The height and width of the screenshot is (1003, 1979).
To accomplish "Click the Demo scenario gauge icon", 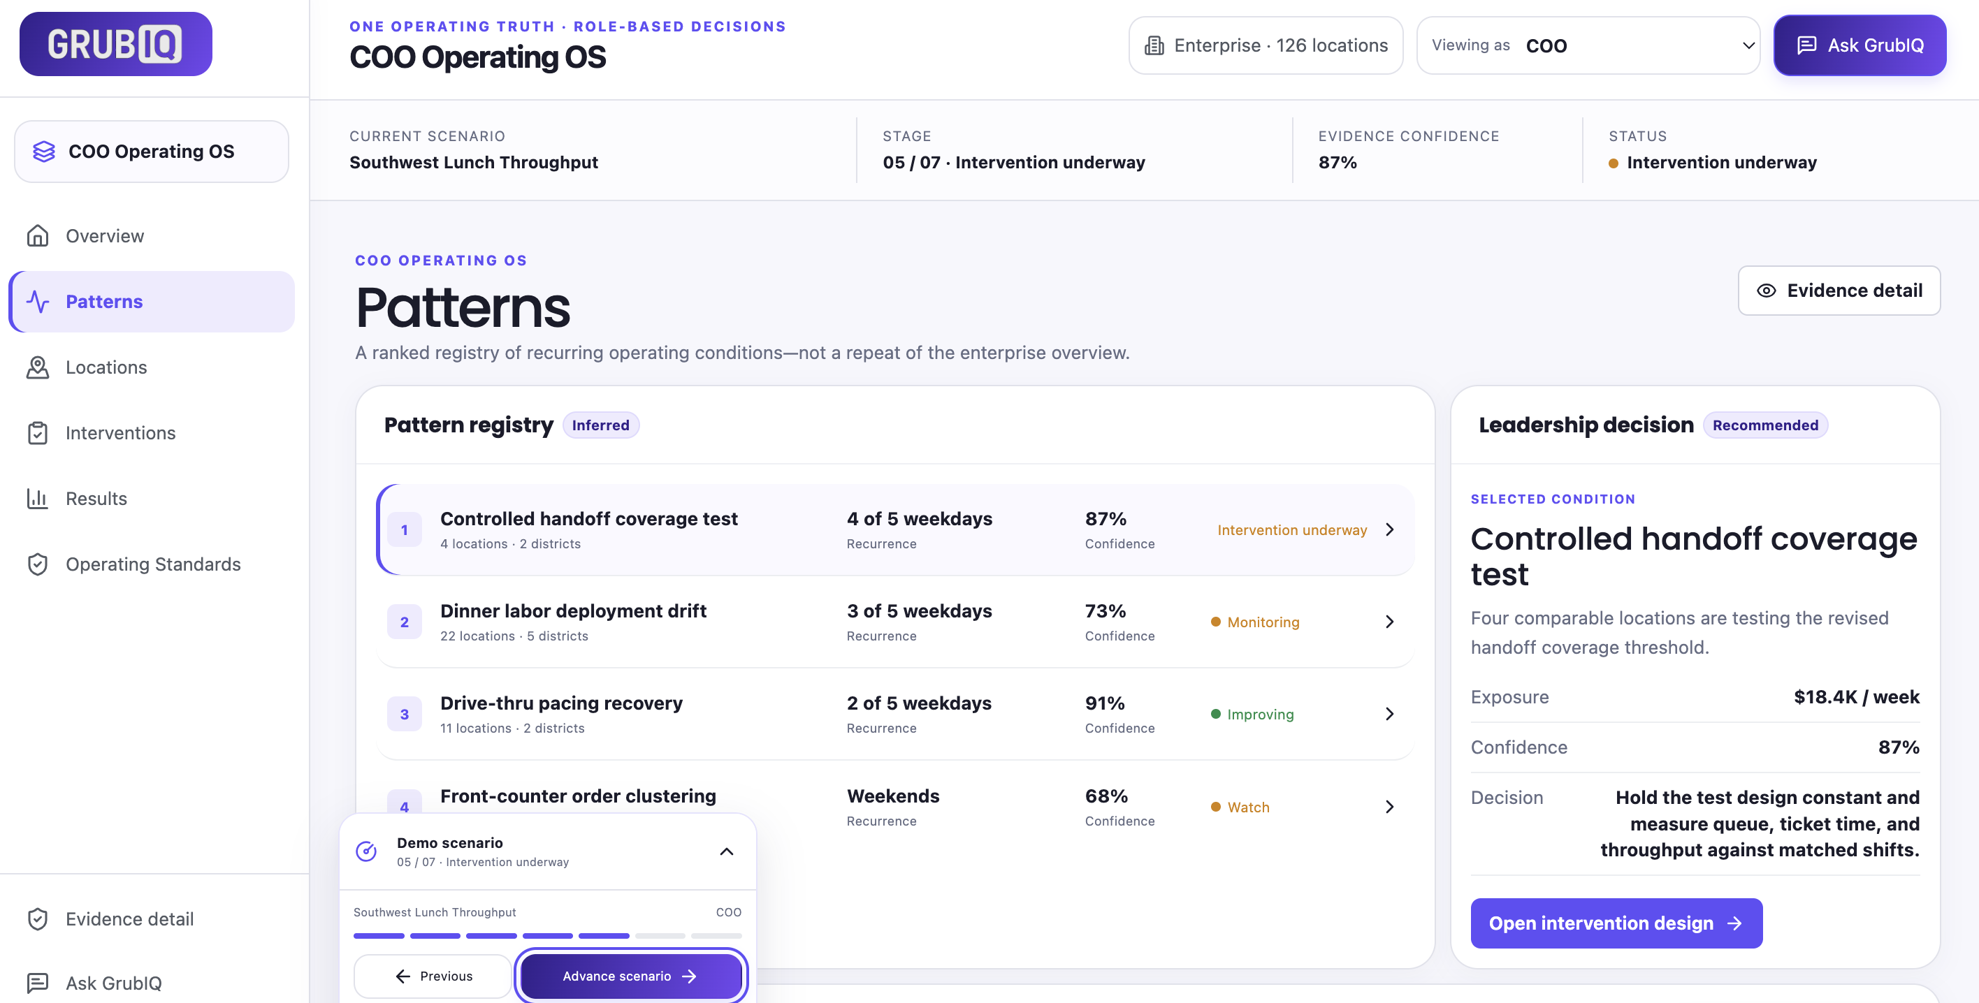I will pyautogui.click(x=366, y=851).
